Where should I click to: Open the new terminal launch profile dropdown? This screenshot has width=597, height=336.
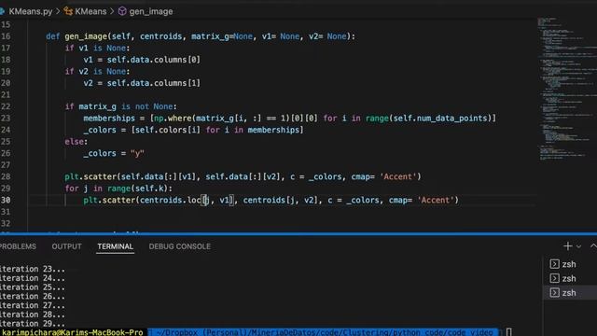click(x=578, y=246)
